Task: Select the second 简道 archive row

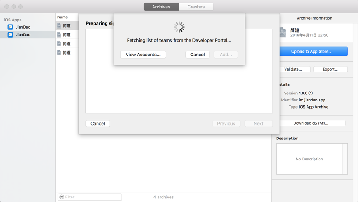Action: [68, 35]
